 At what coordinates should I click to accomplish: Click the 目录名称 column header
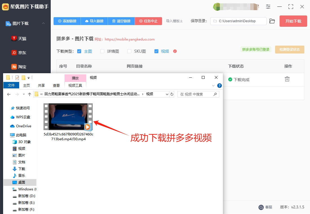tap(84, 66)
